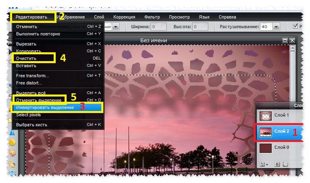
Task: Click the Слой 1 layer thumbnail
Action: (265, 116)
